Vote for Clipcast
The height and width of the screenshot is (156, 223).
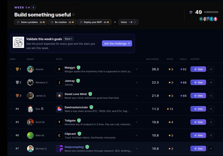pos(198,135)
